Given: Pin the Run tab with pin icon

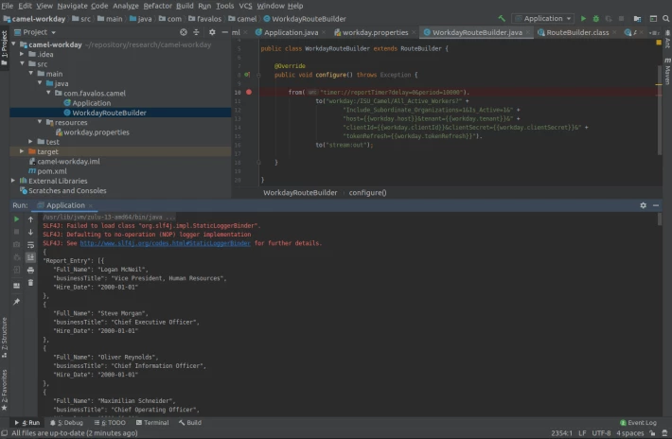Looking at the screenshot, I should point(16,302).
